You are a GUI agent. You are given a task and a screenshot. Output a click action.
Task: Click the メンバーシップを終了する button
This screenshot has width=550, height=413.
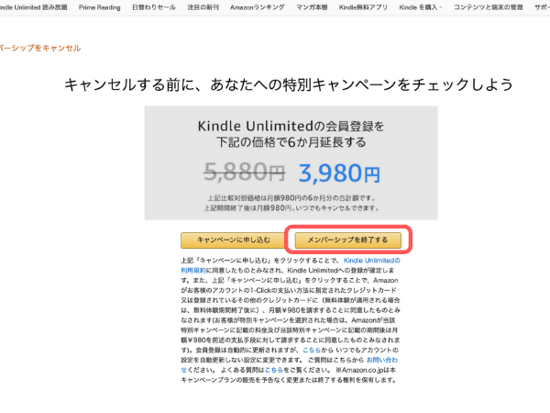pos(347,240)
